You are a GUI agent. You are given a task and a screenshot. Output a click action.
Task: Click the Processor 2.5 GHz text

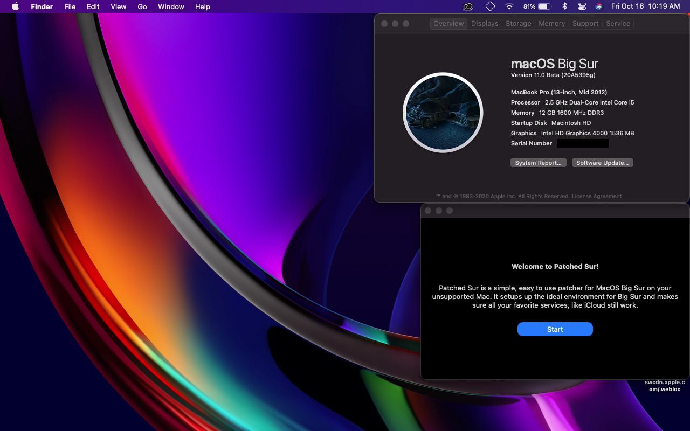(x=572, y=102)
